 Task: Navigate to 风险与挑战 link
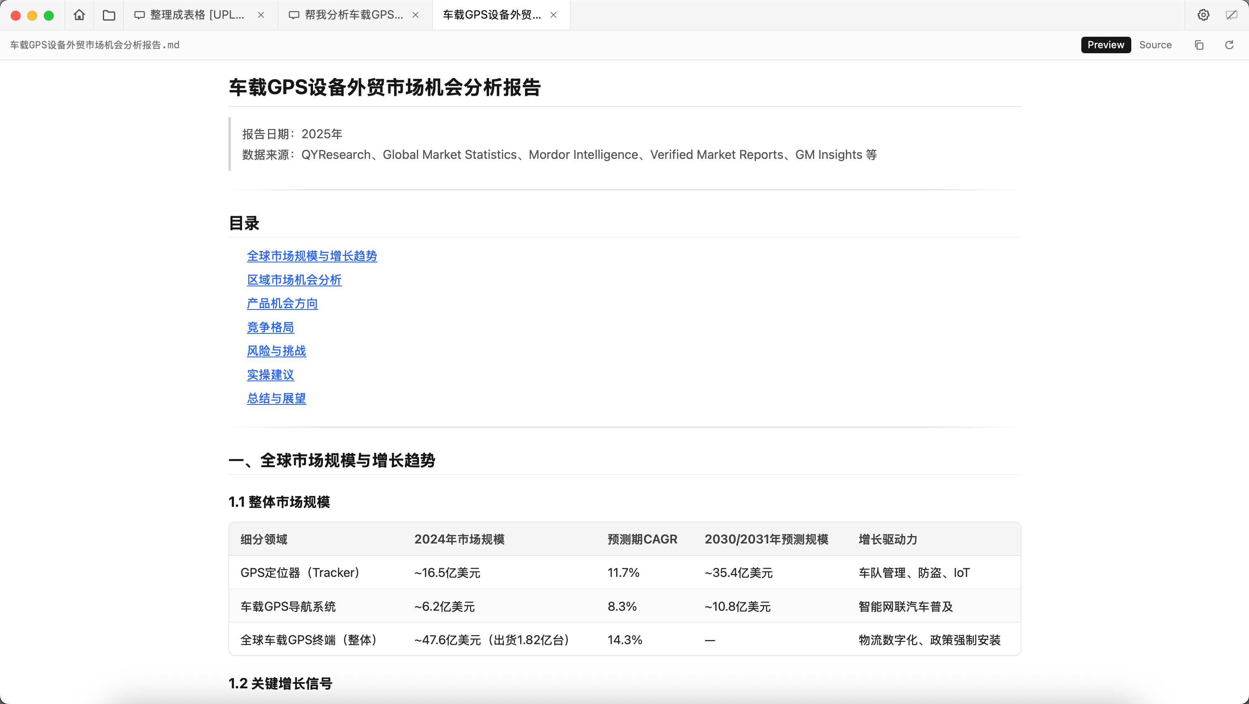coord(276,351)
